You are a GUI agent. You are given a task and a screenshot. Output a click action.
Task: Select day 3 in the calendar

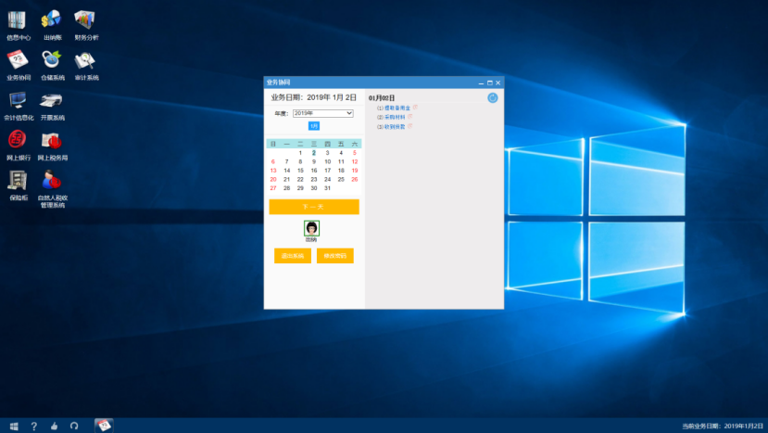coord(327,153)
